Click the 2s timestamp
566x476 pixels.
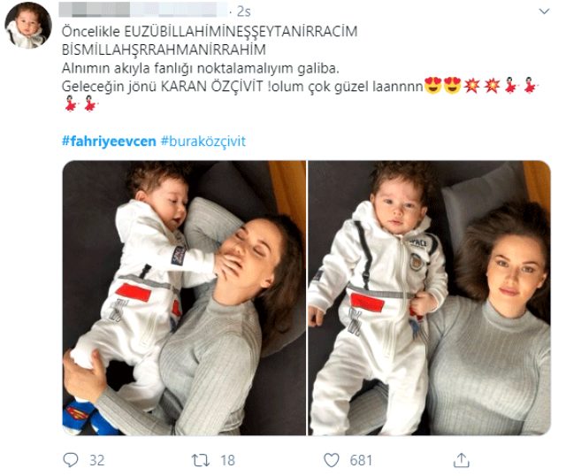pos(244,12)
